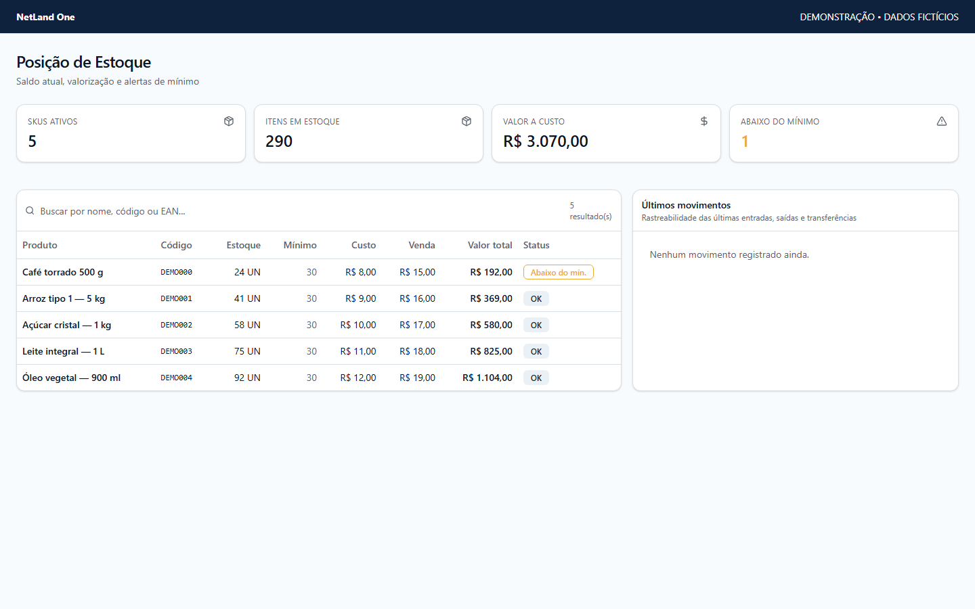
Task: Click the 'R$ 3.070,00' cost value
Action: coord(546,141)
